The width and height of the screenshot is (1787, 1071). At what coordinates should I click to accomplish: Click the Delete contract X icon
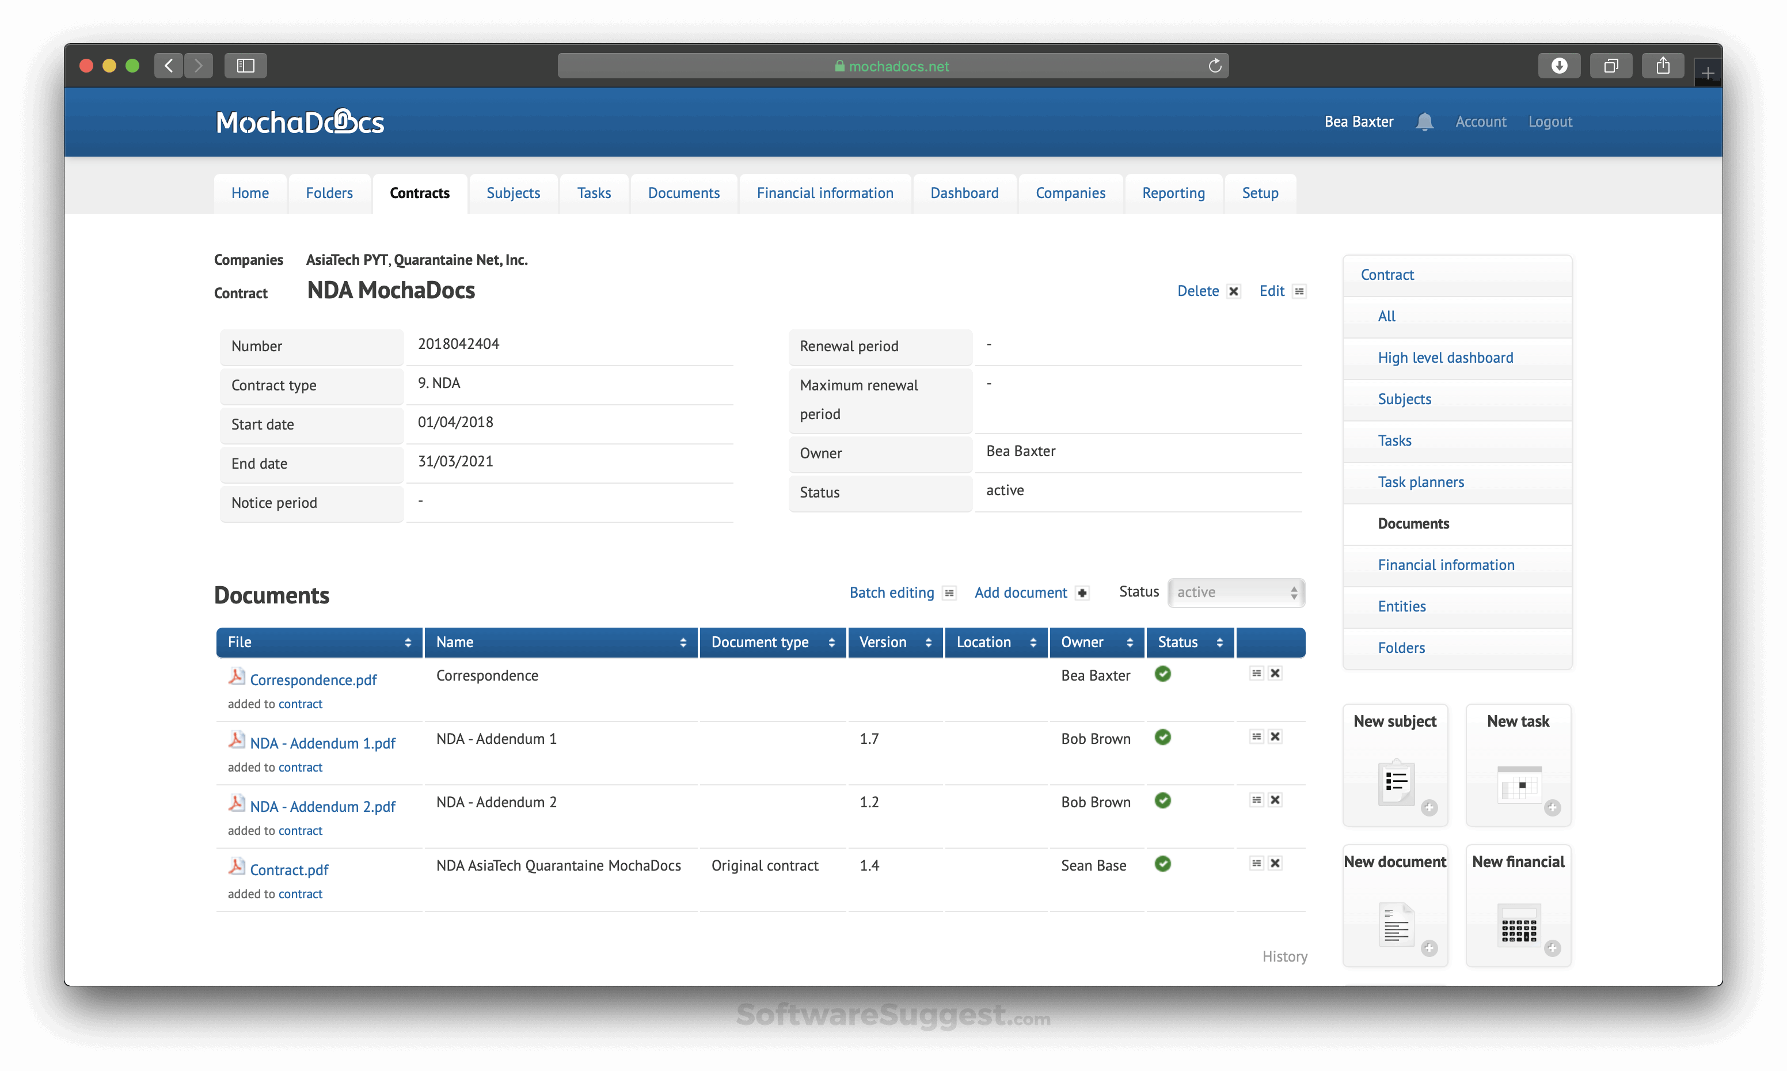[1234, 291]
